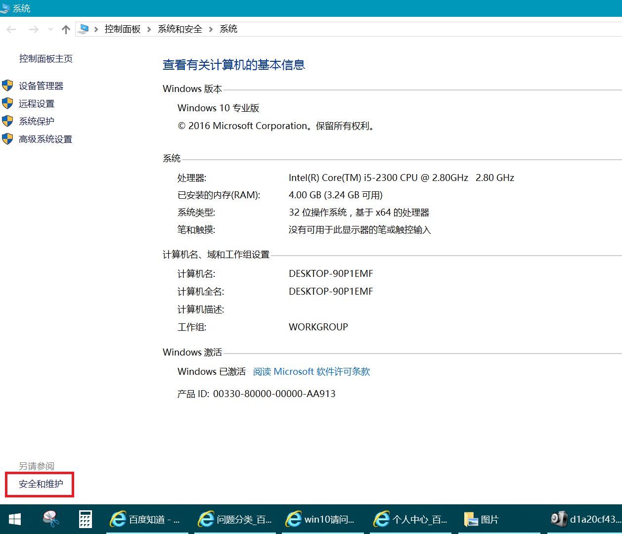Open 系统保护 settings
Image resolution: width=622 pixels, height=534 pixels.
coord(36,121)
